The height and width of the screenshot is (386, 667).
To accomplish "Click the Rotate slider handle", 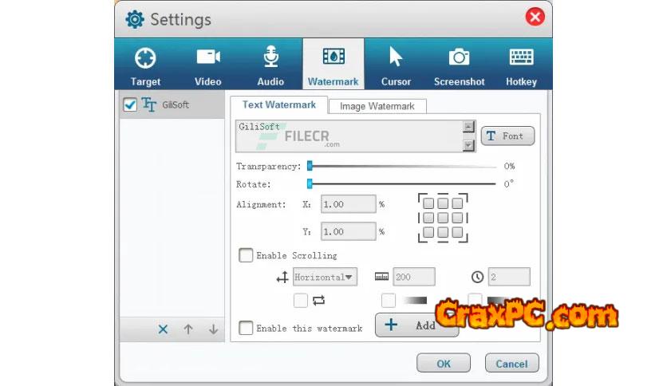I will pos(310,183).
